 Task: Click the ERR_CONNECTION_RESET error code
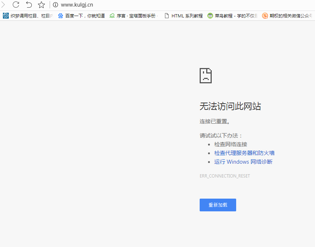click(x=224, y=176)
